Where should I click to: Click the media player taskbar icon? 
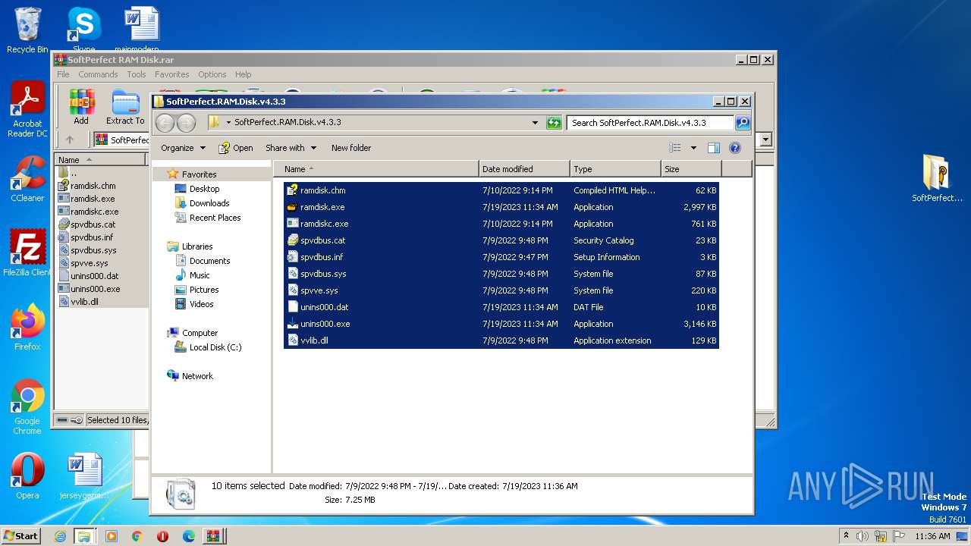point(112,536)
